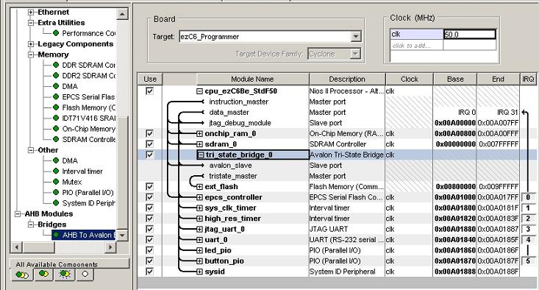
Task: Collapse the Bridges subcategory
Action: point(31,224)
